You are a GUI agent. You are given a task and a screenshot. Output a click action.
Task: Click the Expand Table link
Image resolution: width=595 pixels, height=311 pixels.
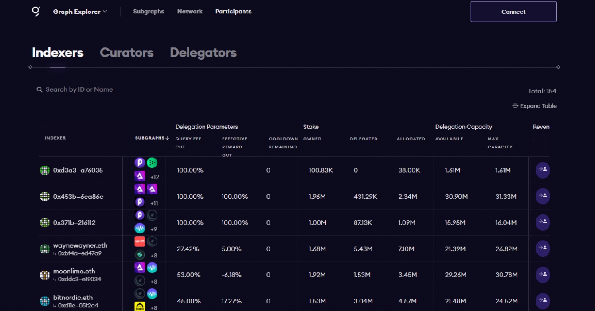534,106
